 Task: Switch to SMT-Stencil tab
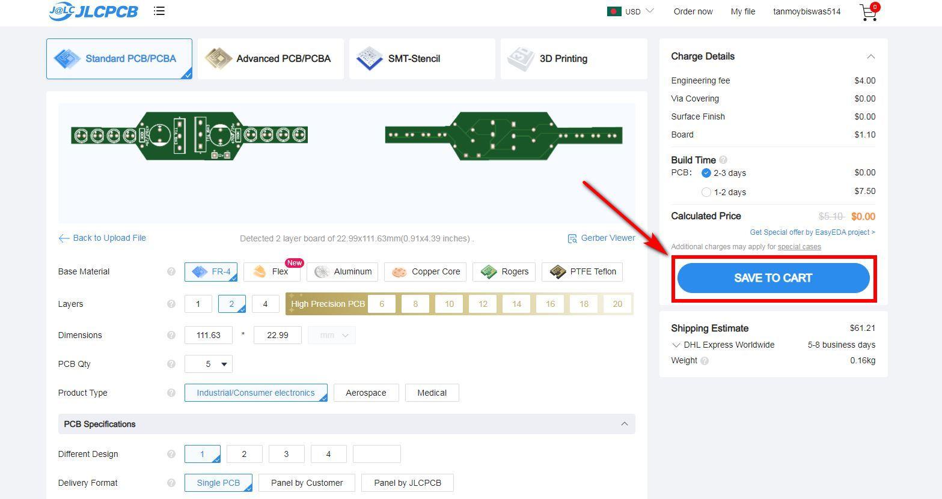point(422,59)
